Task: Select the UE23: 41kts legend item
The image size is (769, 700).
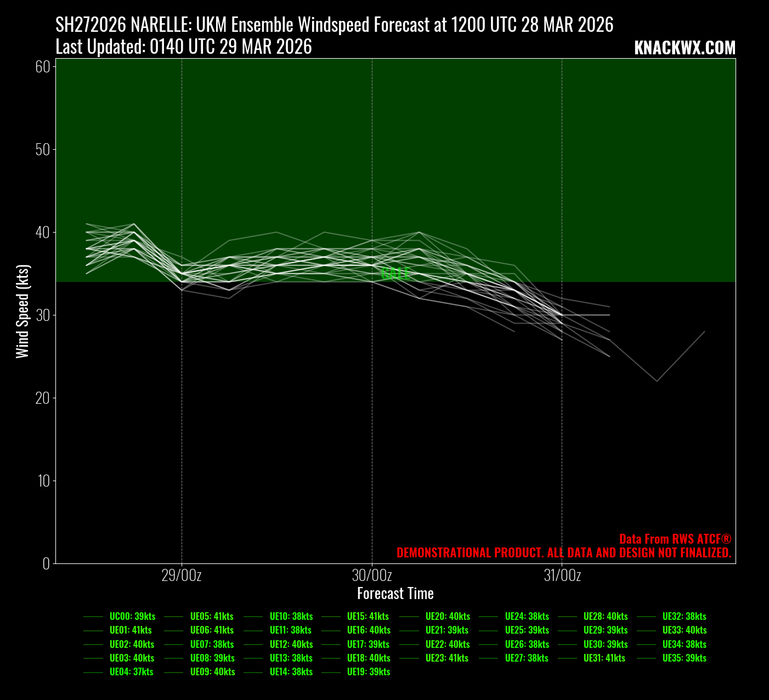Action: point(447,658)
